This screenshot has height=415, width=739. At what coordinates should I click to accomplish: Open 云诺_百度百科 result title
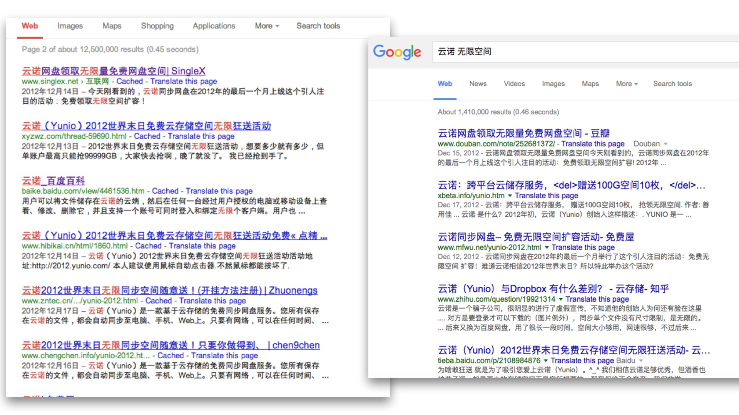coord(53,181)
